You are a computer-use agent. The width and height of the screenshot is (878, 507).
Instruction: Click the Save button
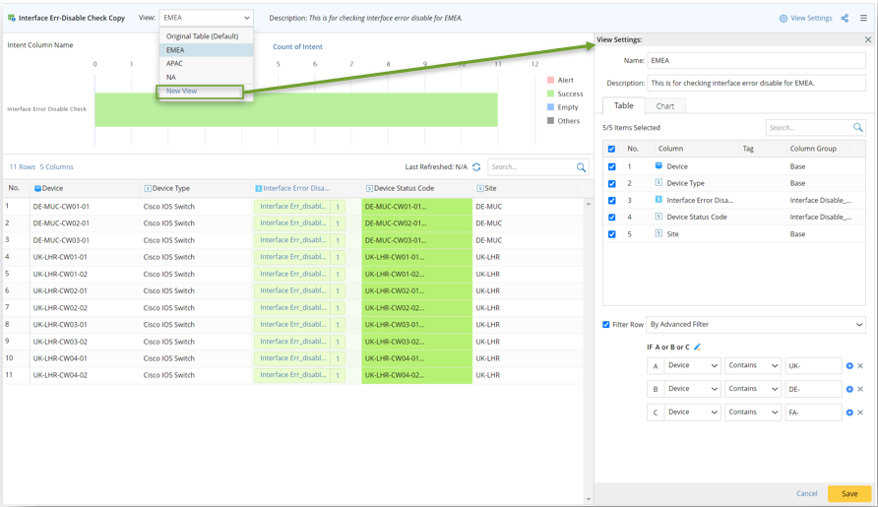tap(848, 493)
